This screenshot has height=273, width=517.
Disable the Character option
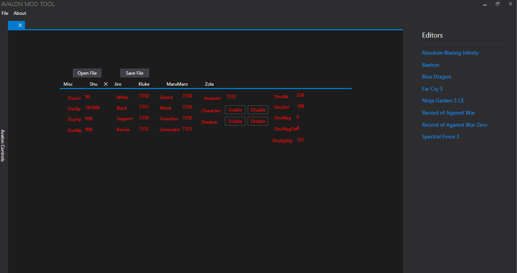[x=258, y=110]
